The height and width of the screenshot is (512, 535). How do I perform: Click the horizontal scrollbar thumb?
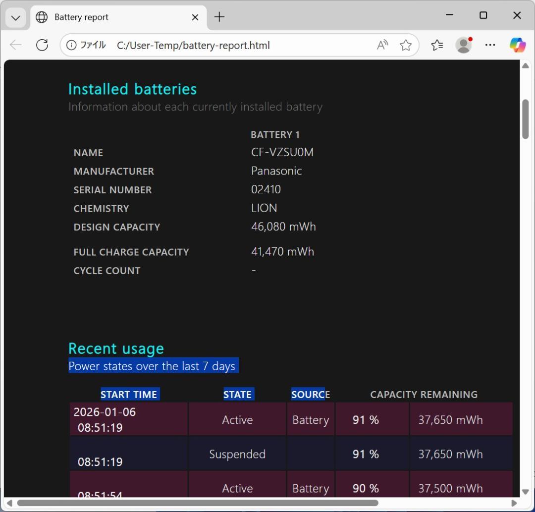pos(198,503)
